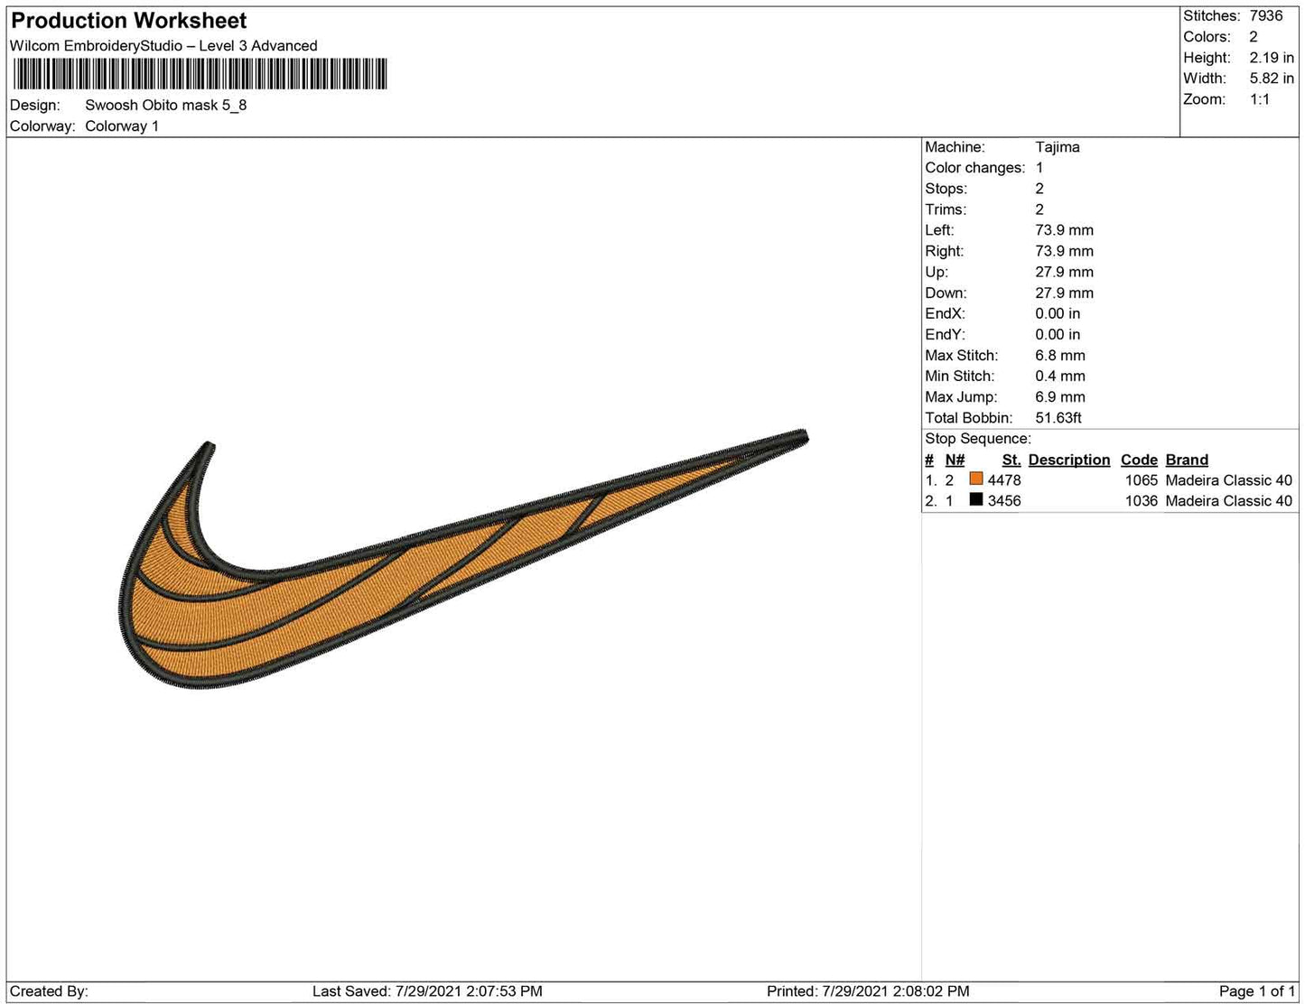
Task: Click the width value "5.82 in"
Action: [1272, 79]
